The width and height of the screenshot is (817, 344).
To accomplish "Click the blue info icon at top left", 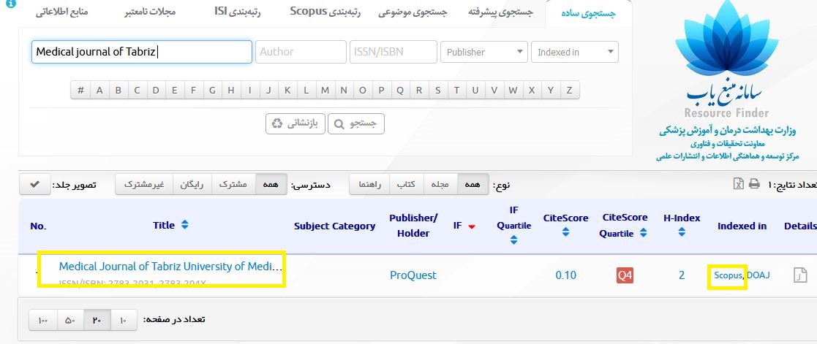I will [x=10, y=4].
